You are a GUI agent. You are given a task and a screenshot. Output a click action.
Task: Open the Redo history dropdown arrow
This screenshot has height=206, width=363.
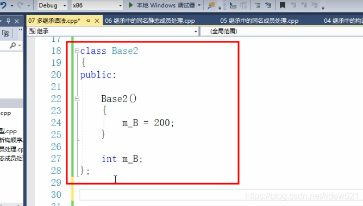click(x=29, y=5)
